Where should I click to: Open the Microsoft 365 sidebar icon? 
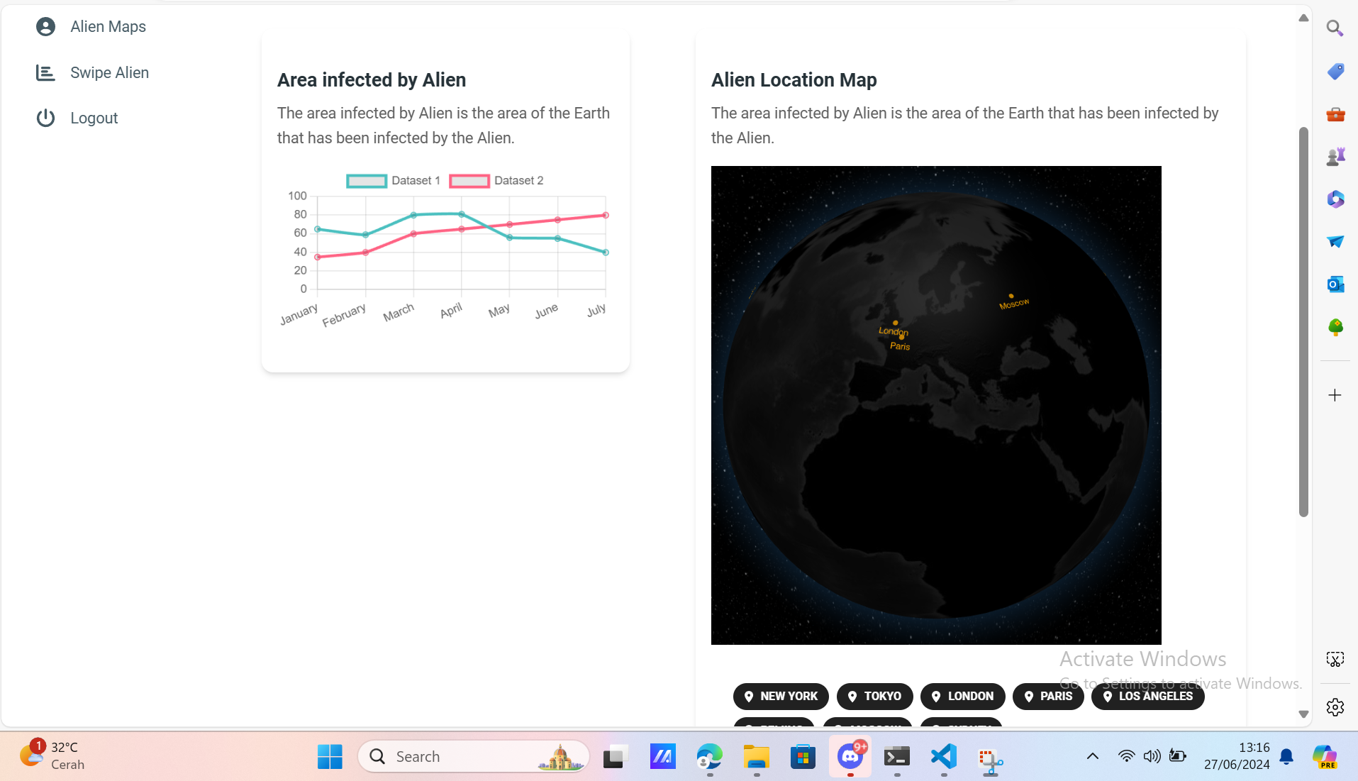point(1335,199)
